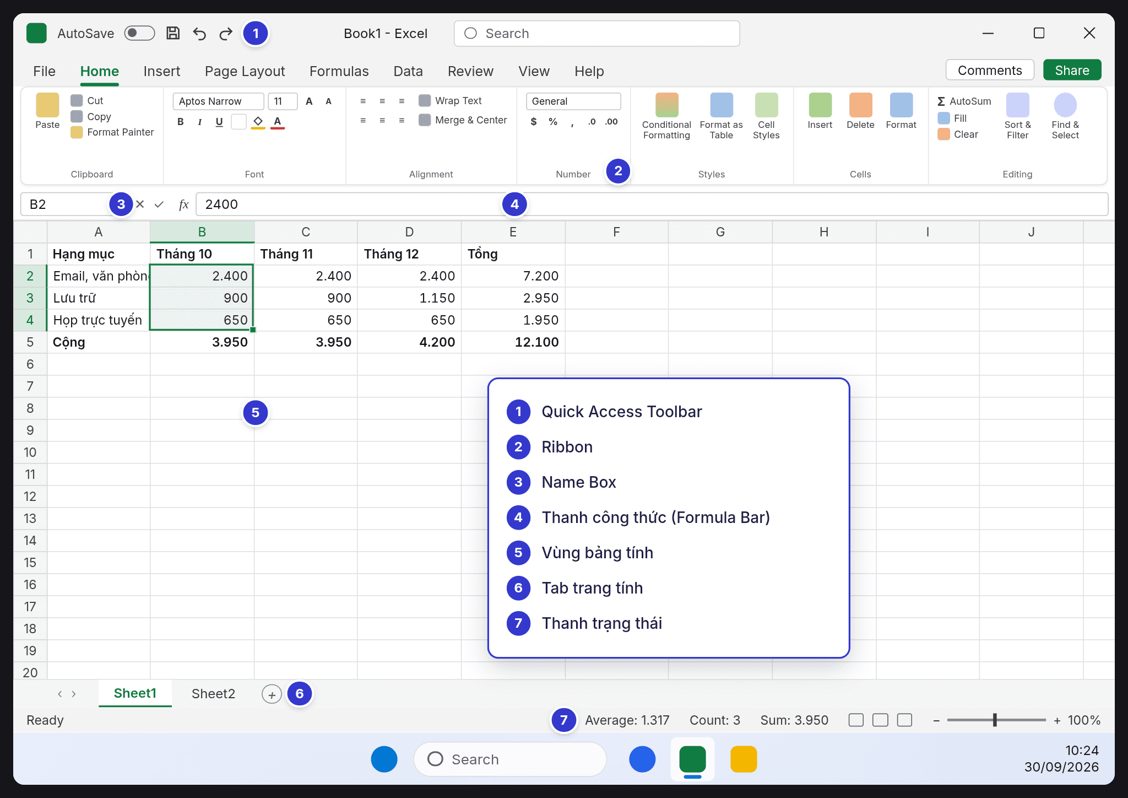Apply the yellow fill color
The width and height of the screenshot is (1128, 798).
point(258,122)
